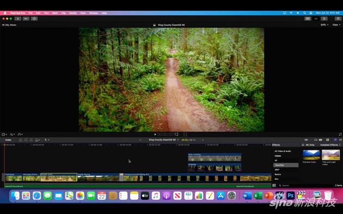The width and height of the screenshot is (343, 214).
Task: Open the viewer 54% zoom dropdown
Action: coord(324,25)
